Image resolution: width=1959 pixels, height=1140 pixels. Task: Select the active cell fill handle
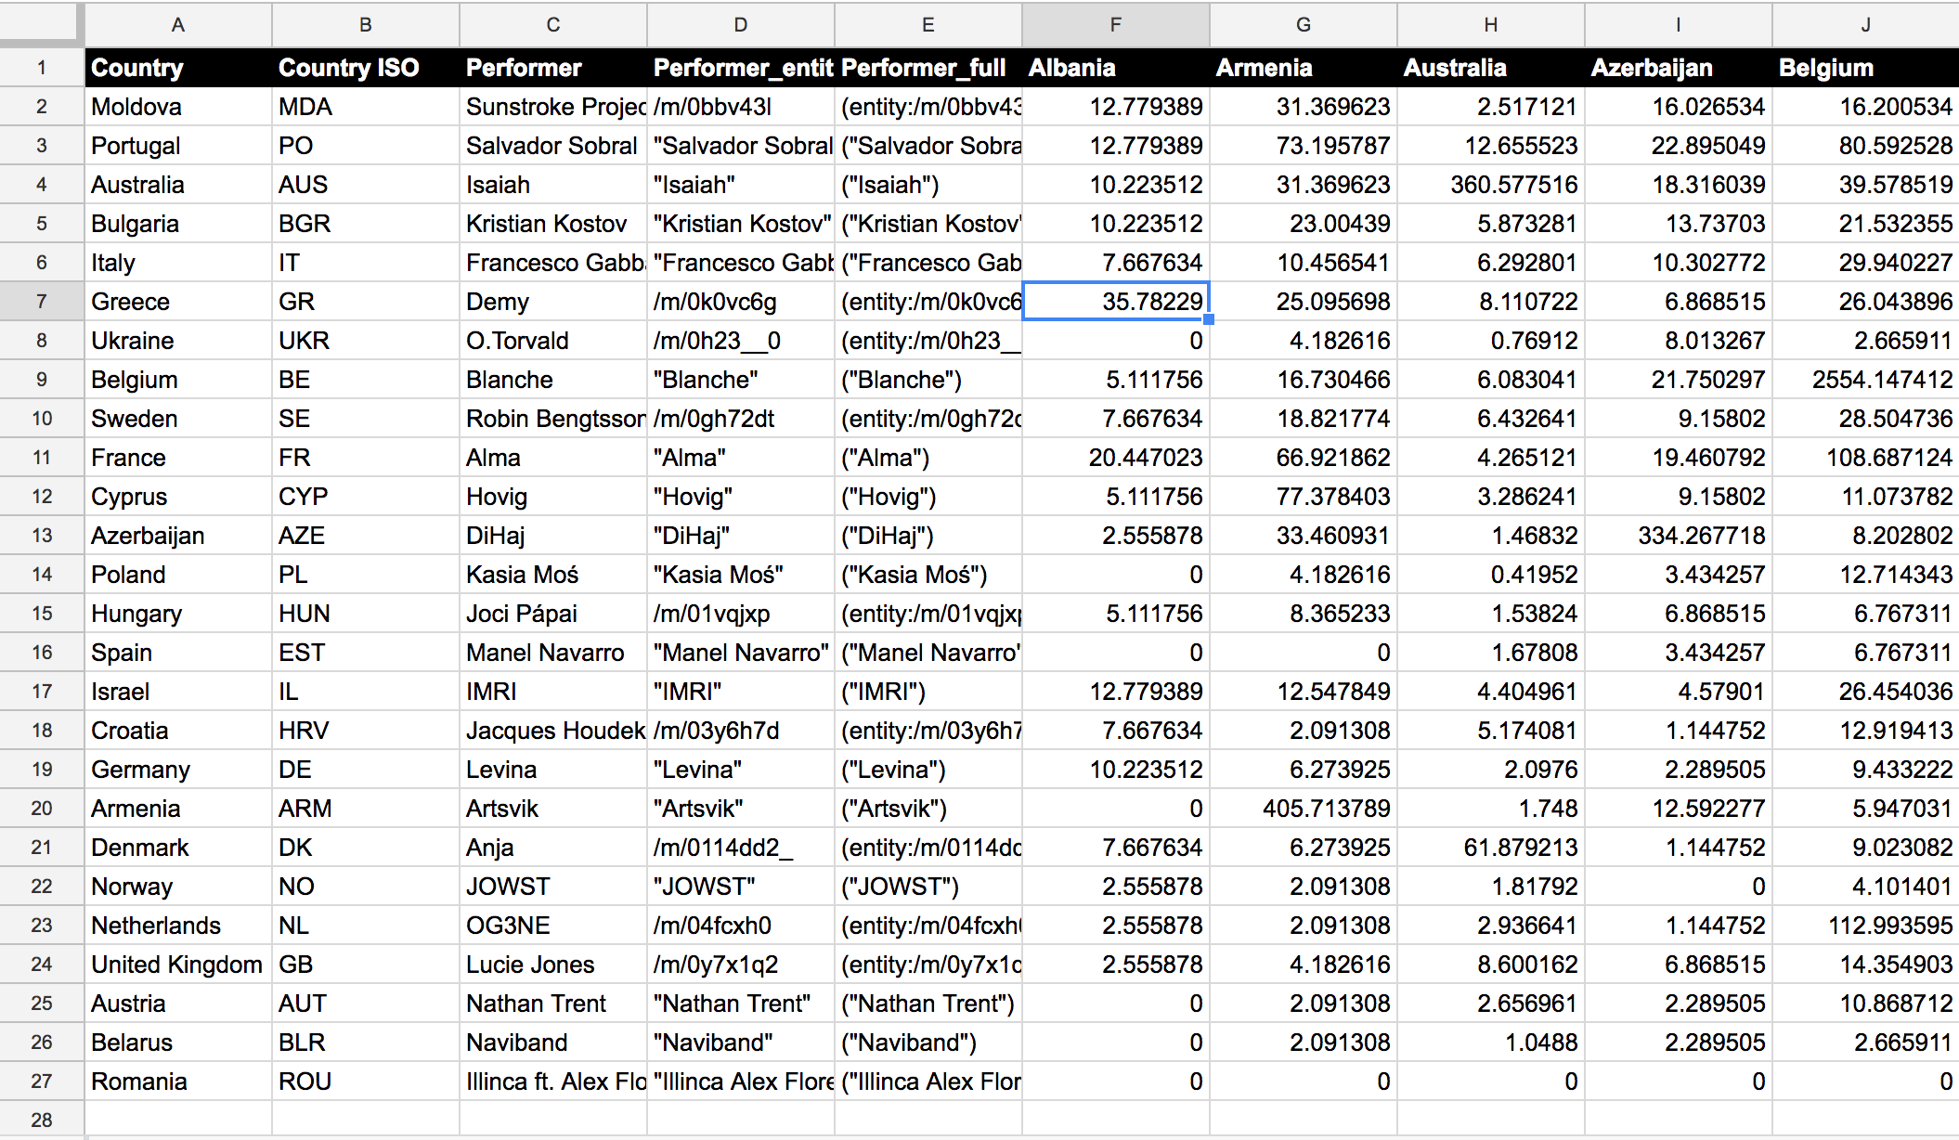pyautogui.click(x=1209, y=319)
